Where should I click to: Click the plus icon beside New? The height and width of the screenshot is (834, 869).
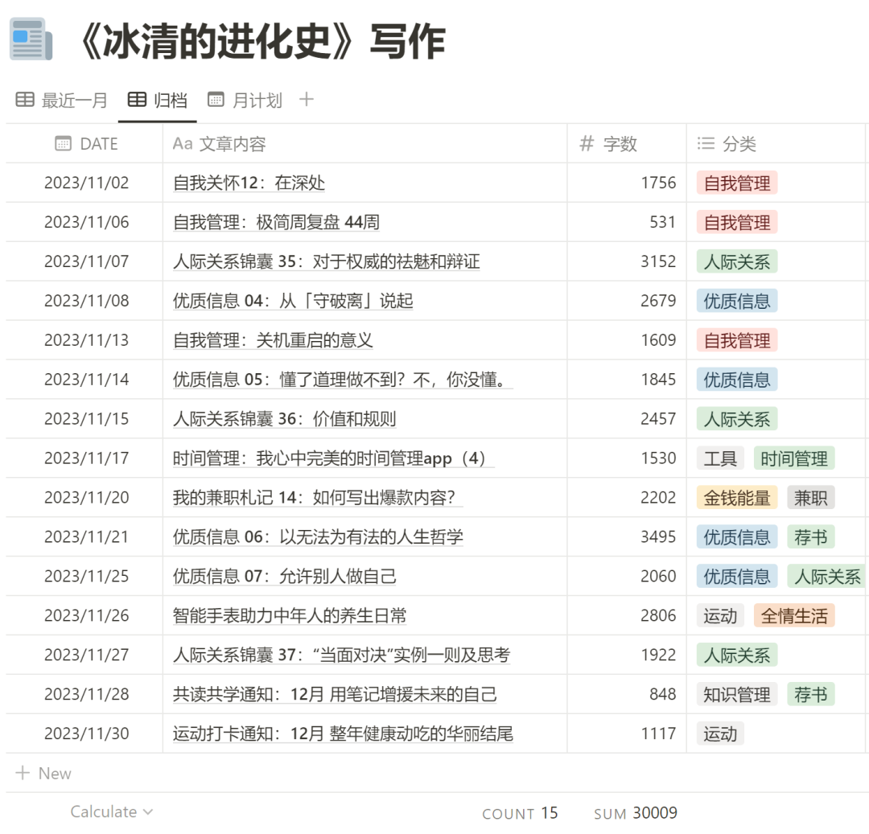pyautogui.click(x=23, y=773)
